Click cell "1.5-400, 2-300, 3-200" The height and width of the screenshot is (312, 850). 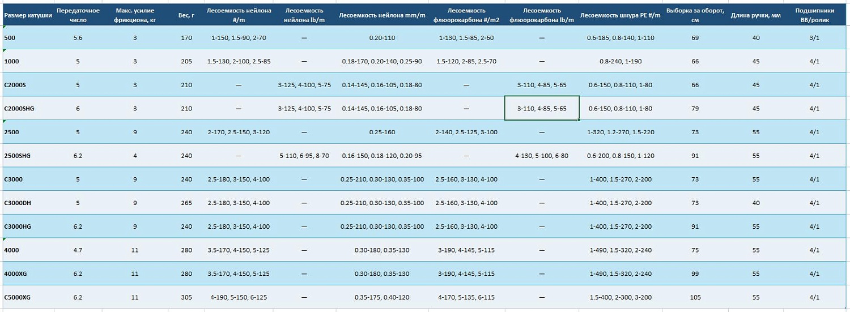[620, 297]
